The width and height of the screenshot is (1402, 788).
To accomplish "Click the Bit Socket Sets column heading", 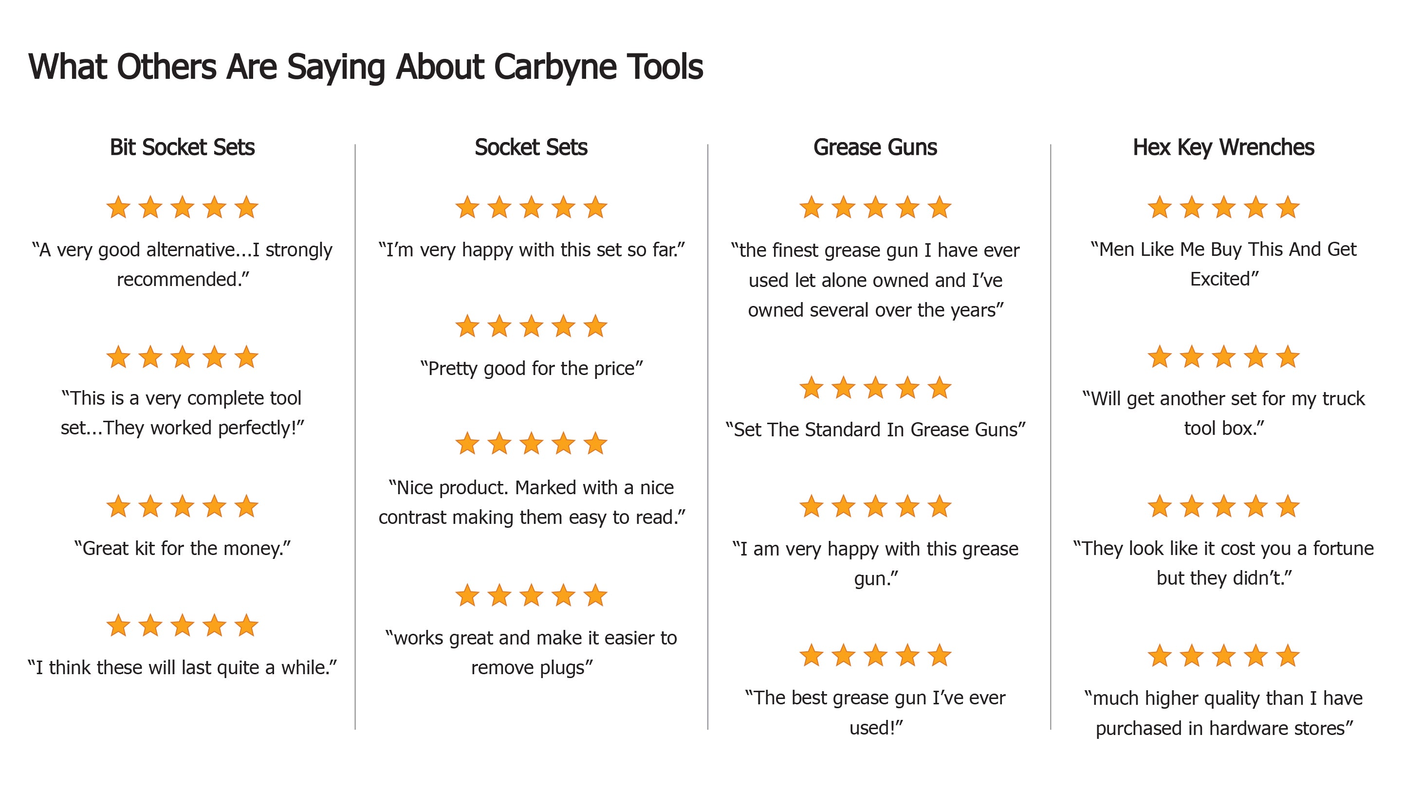I will click(183, 147).
